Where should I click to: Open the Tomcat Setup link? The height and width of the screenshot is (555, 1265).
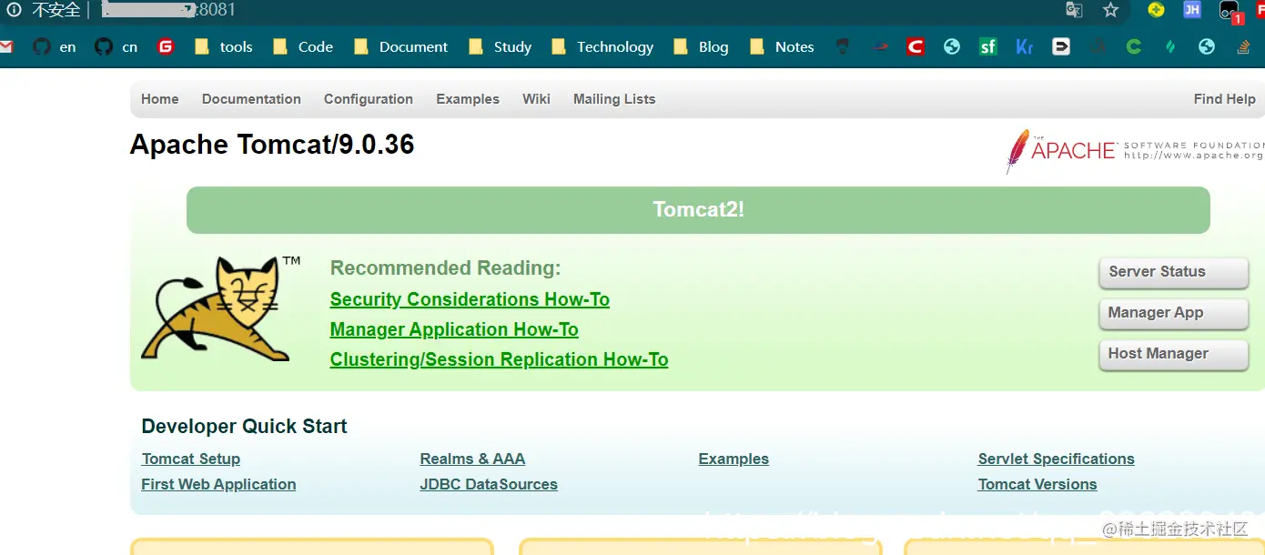tap(191, 459)
